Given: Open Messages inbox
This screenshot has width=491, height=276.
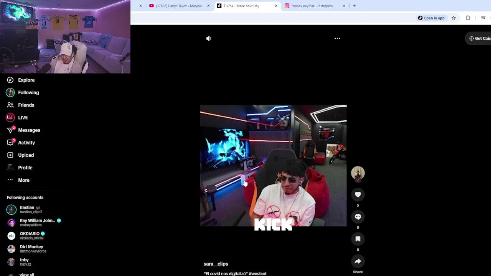Looking at the screenshot, I should pyautogui.click(x=23, y=130).
